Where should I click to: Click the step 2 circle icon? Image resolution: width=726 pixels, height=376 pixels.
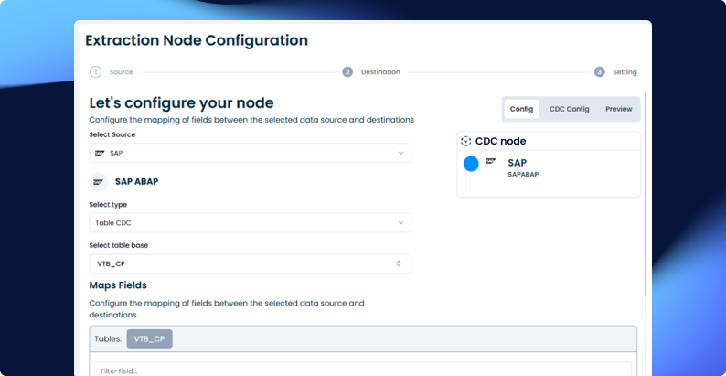point(347,71)
